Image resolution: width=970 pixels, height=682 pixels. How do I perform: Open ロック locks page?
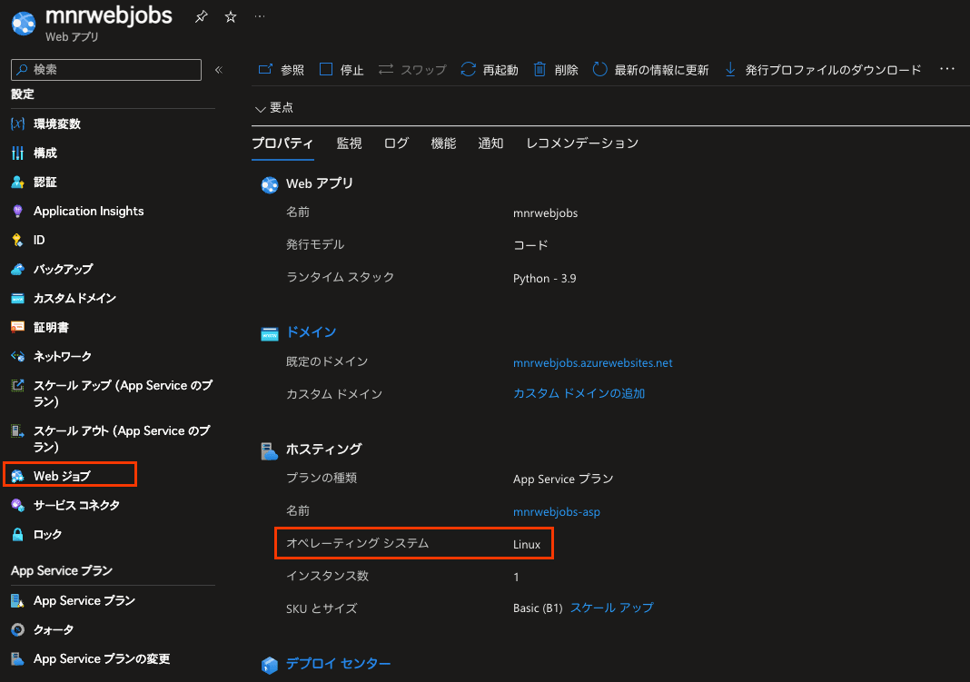coord(47,534)
